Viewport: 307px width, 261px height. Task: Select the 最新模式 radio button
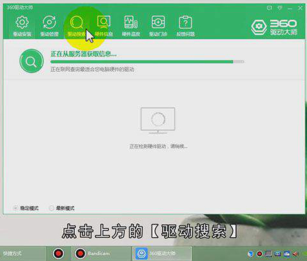pos(52,208)
